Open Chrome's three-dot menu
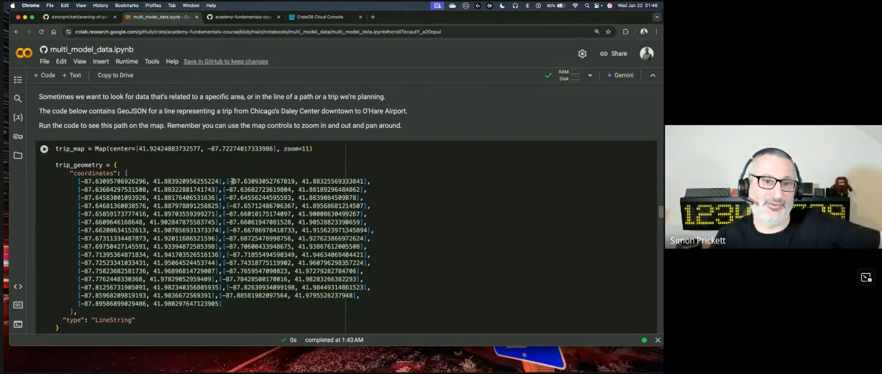Image resolution: width=882 pixels, height=374 pixels. [x=656, y=32]
